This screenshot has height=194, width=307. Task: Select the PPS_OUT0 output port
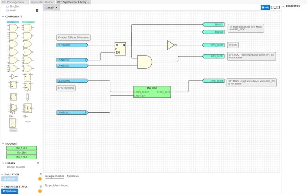click(213, 81)
